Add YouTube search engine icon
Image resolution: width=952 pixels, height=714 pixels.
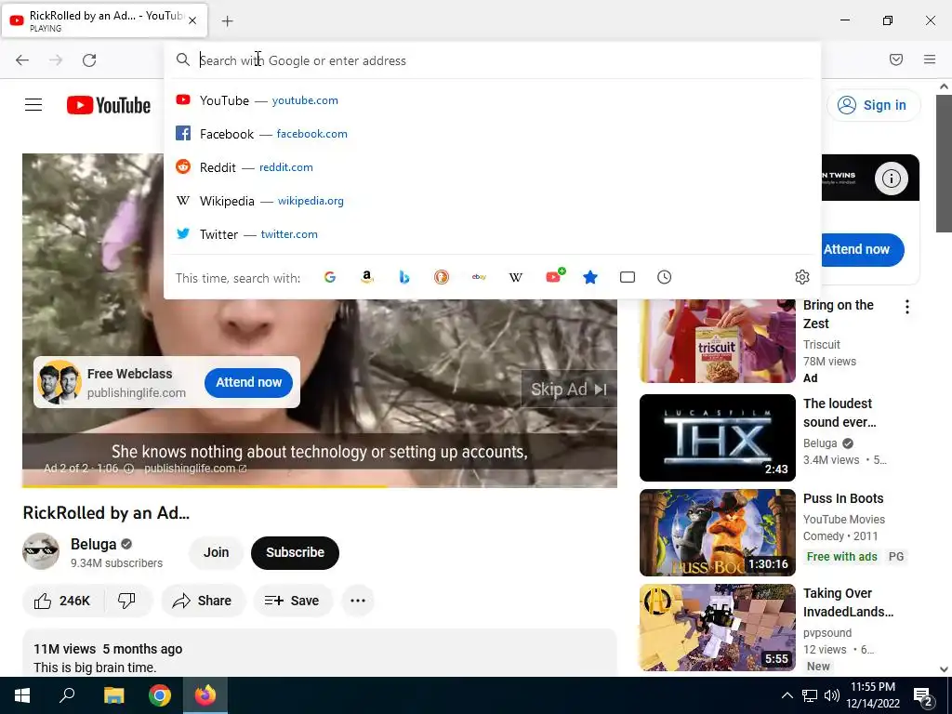click(x=554, y=276)
